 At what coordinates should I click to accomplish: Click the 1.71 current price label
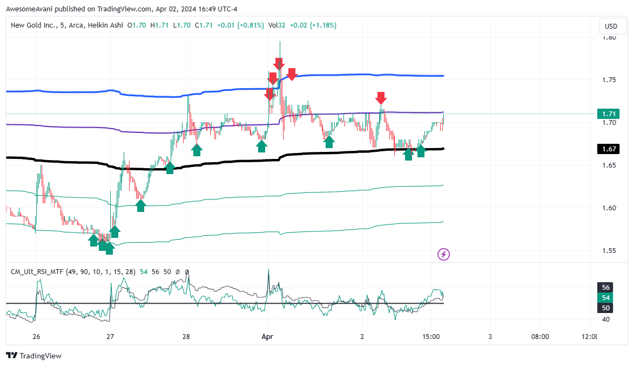point(609,114)
